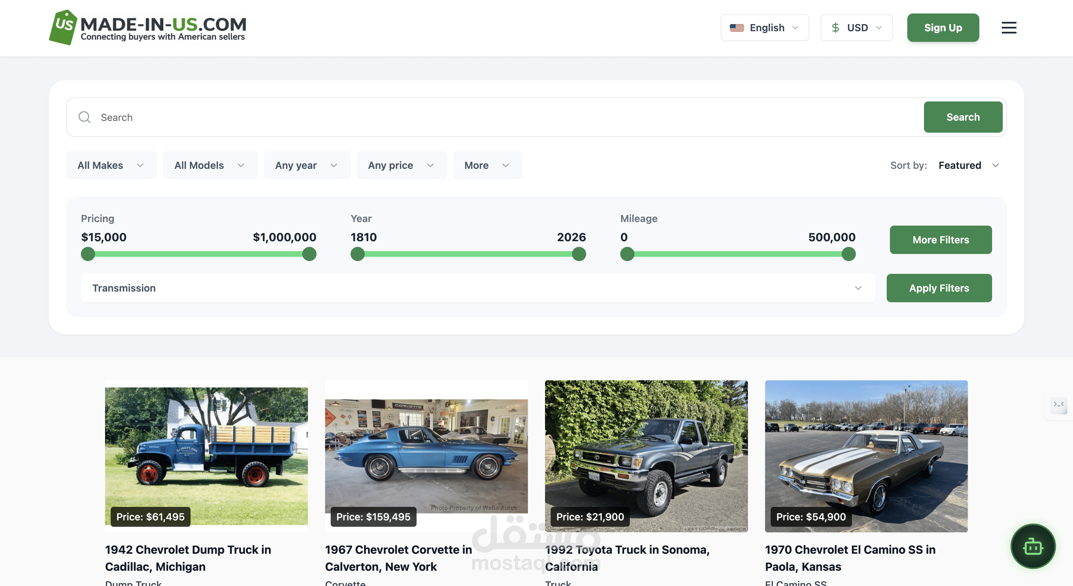
Task: Open the USD currency dropdown
Action: pyautogui.click(x=857, y=28)
